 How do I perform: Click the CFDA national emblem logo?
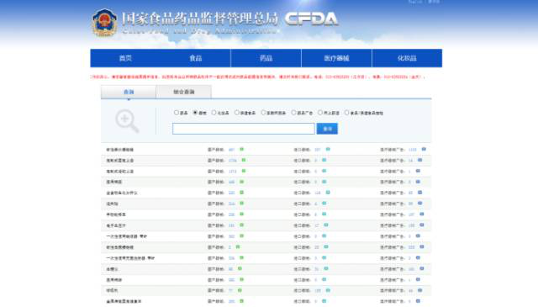(104, 23)
